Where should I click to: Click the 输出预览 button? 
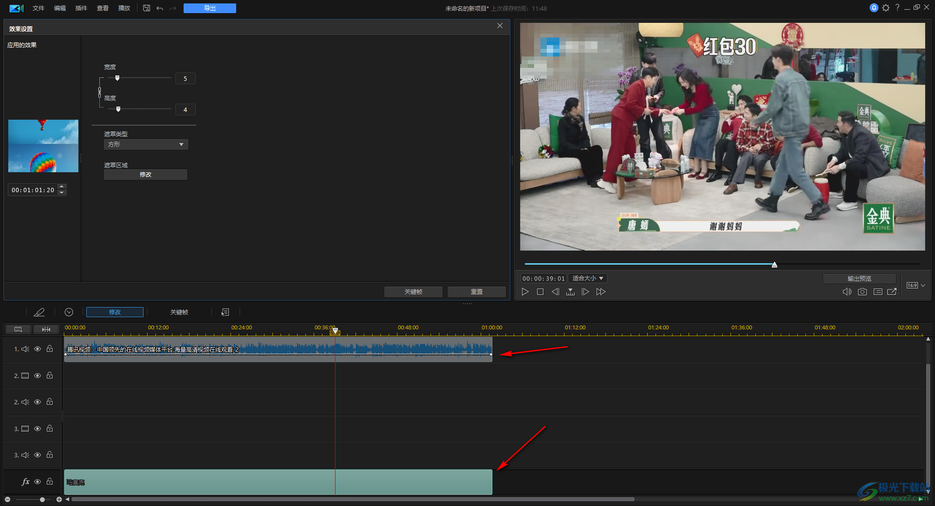860,279
